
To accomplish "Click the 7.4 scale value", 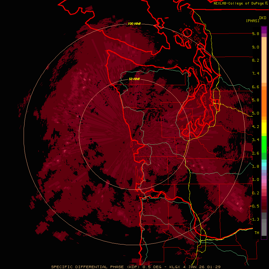I will coord(256,74).
